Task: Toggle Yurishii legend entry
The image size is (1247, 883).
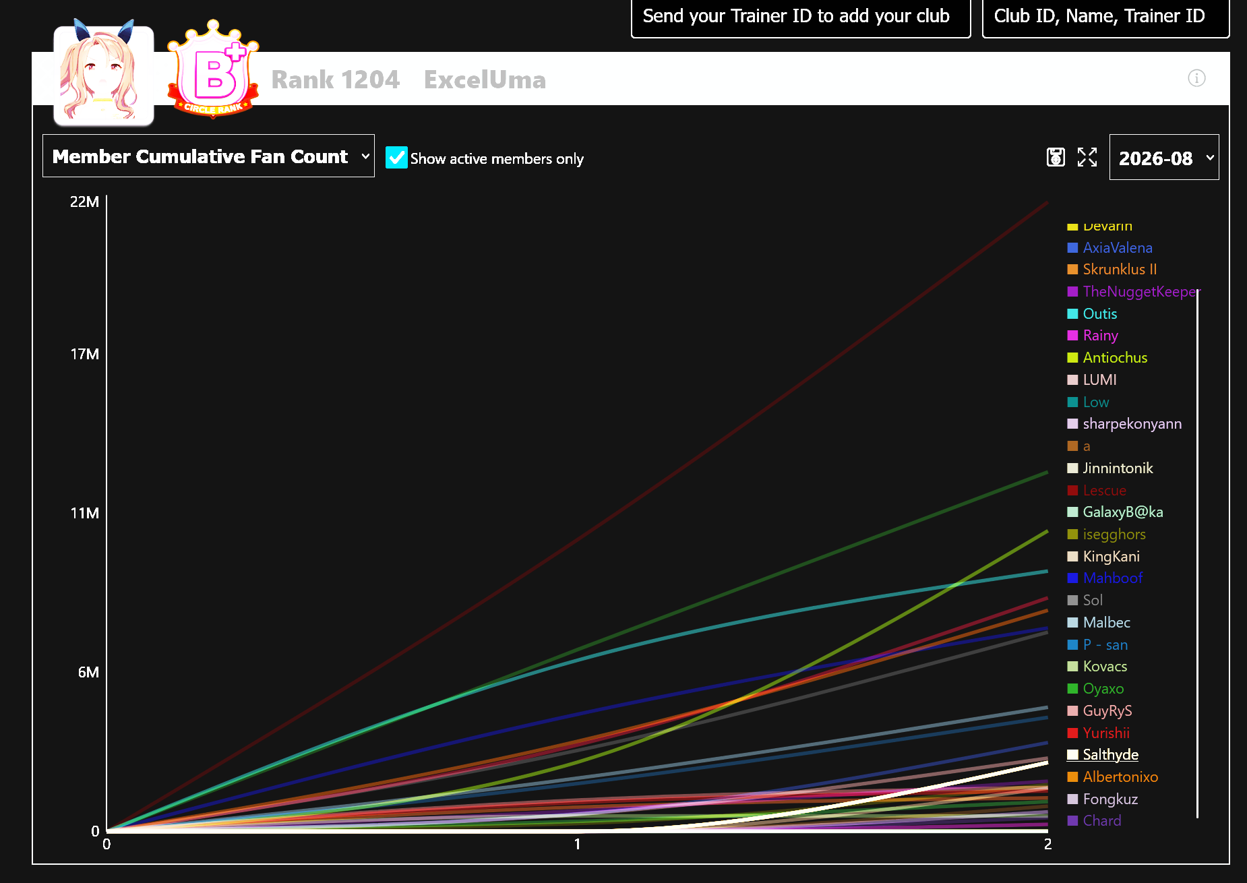Action: coord(1098,733)
